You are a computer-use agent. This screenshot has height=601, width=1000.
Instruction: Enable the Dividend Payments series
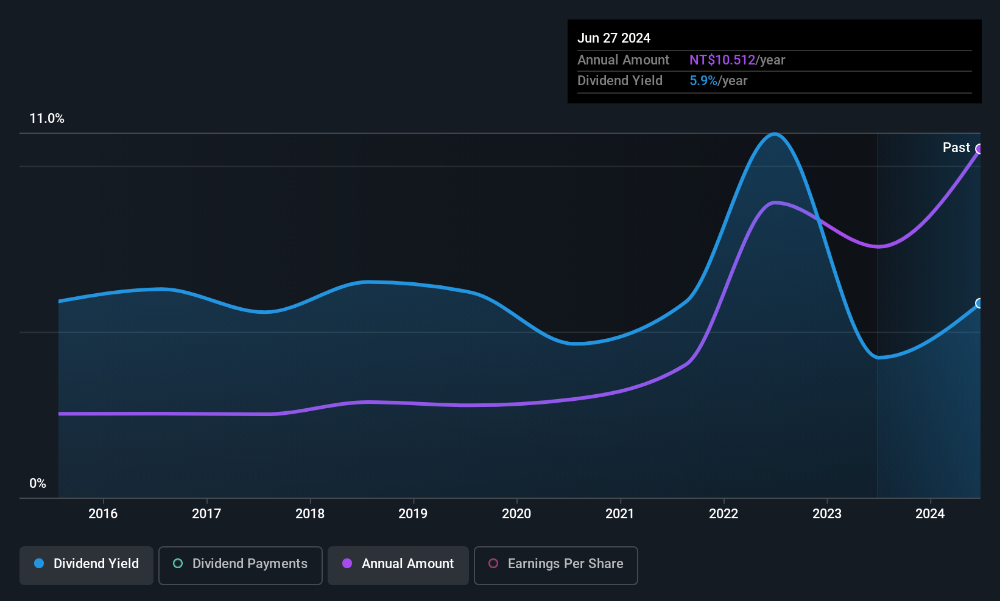tap(240, 565)
